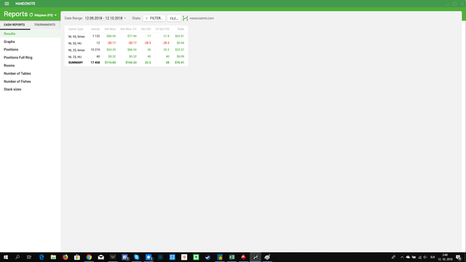Open the volume control in system tray
The width and height of the screenshot is (466, 262).
click(x=425, y=257)
